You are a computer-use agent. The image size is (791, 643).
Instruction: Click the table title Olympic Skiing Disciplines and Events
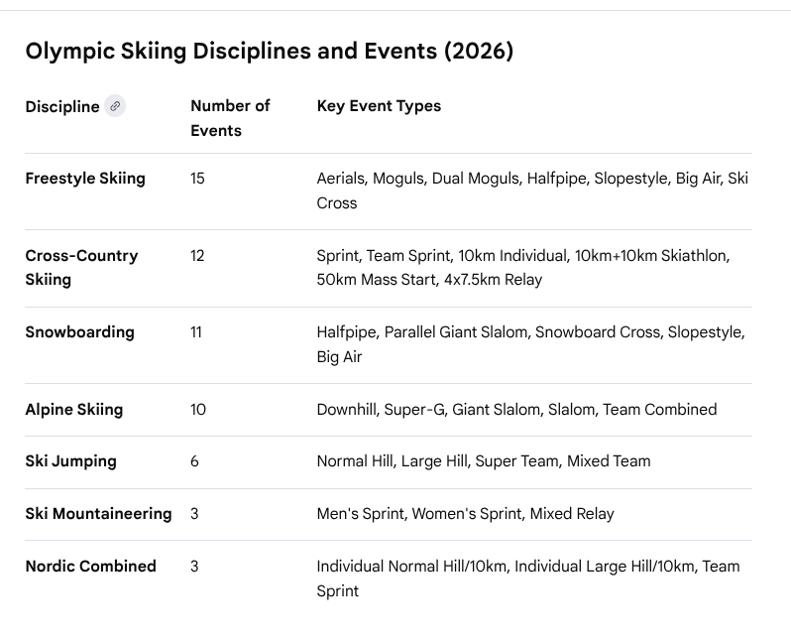click(269, 51)
